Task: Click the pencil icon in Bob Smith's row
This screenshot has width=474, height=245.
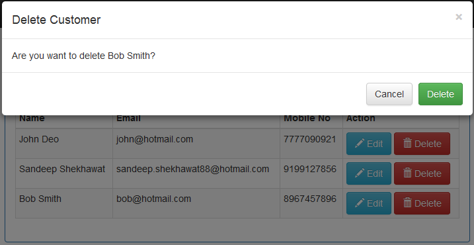Action: tap(360, 203)
